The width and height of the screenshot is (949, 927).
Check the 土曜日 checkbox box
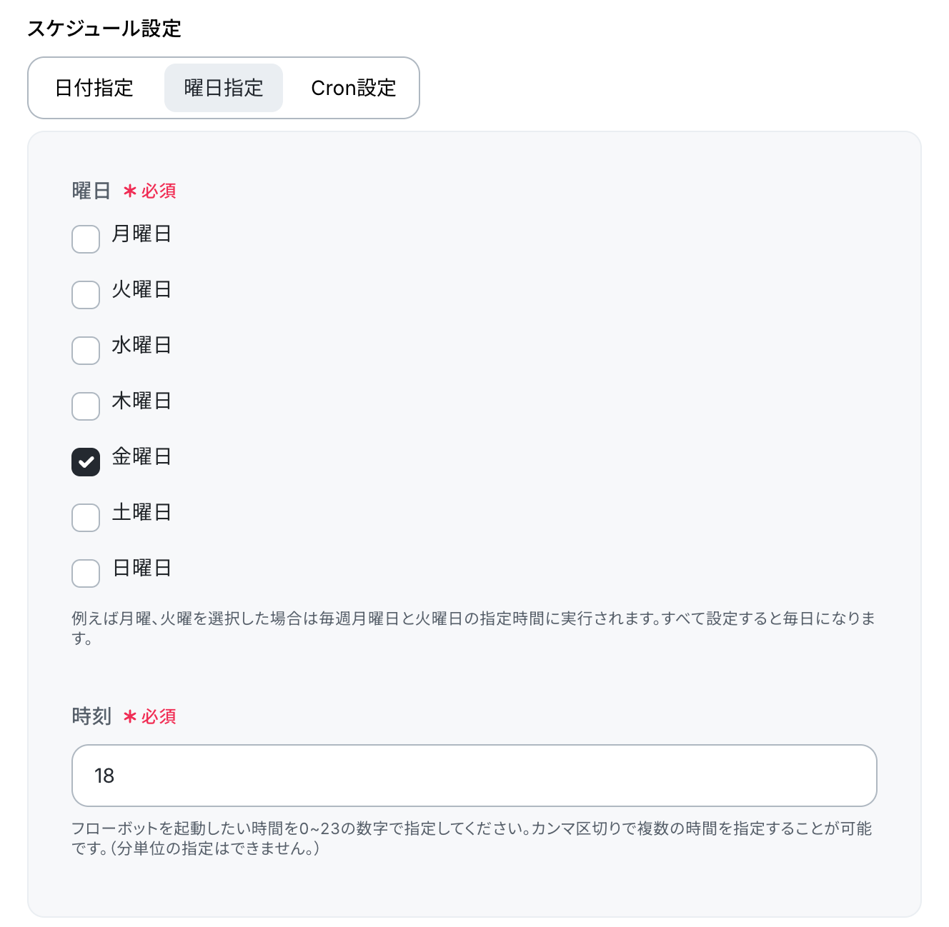click(x=86, y=518)
